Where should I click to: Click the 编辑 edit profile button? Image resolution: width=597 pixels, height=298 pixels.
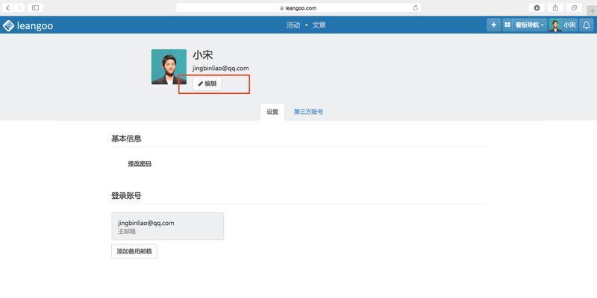(207, 83)
